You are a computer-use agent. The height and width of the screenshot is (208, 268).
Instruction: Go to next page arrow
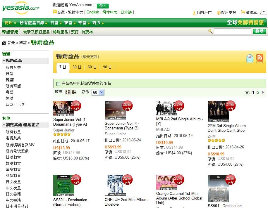(263, 92)
